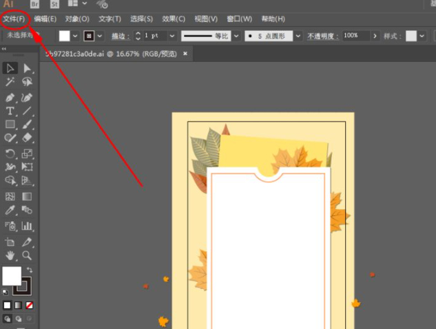Open the 效果(C) menu
The image size is (436, 329).
click(174, 19)
